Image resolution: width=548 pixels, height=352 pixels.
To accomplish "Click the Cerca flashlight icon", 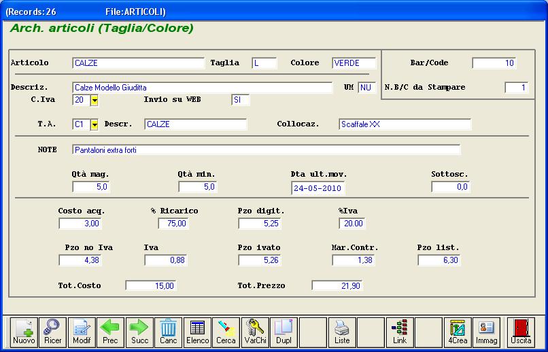I will (226, 332).
